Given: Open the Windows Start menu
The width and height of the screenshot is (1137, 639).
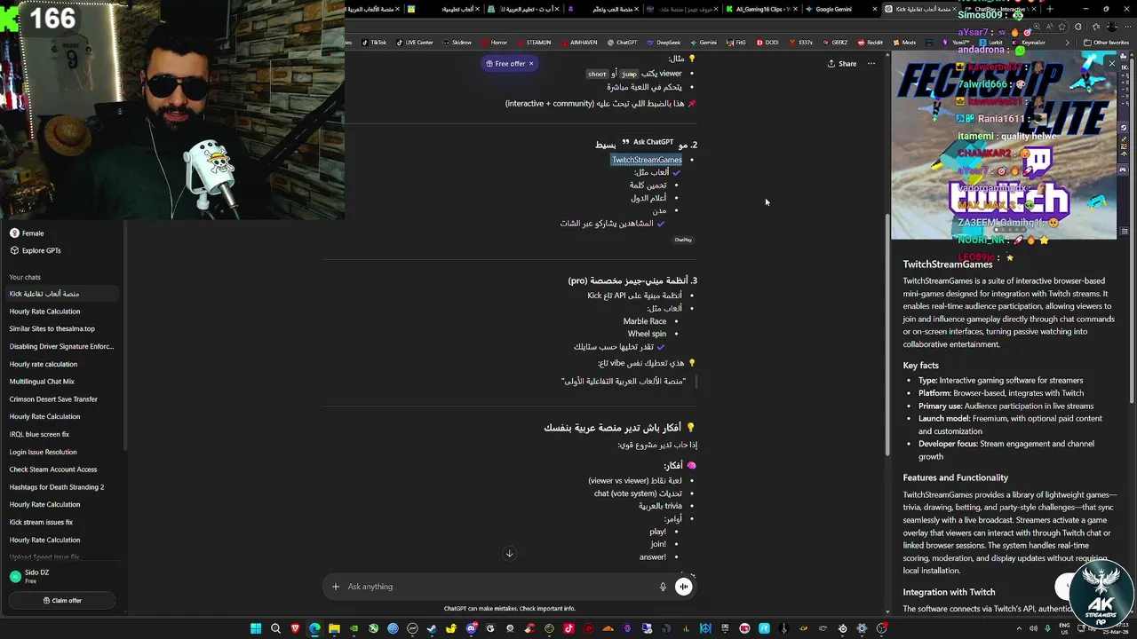Looking at the screenshot, I should (x=256, y=628).
